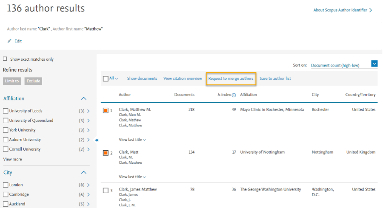Expand View last title for Clark, Matt
The image size is (383, 208).
[132, 177]
